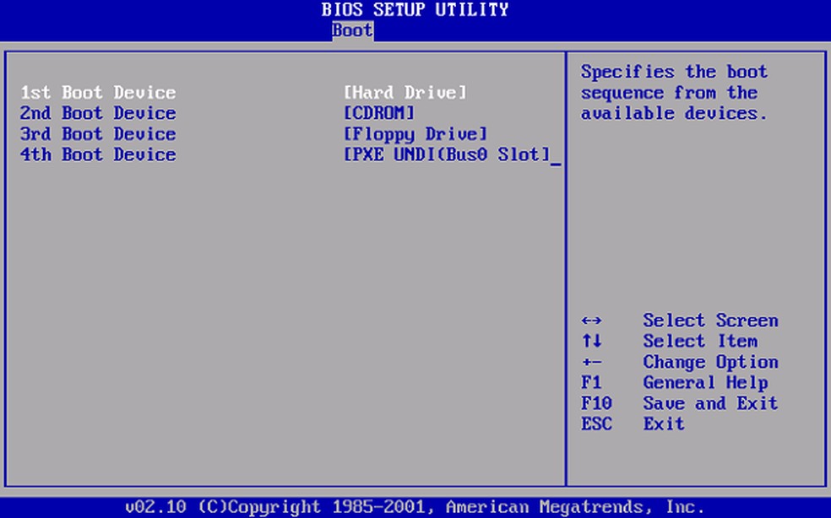This screenshot has height=518, width=831.
Task: Open the [Hard Drive] option value
Action: point(405,93)
